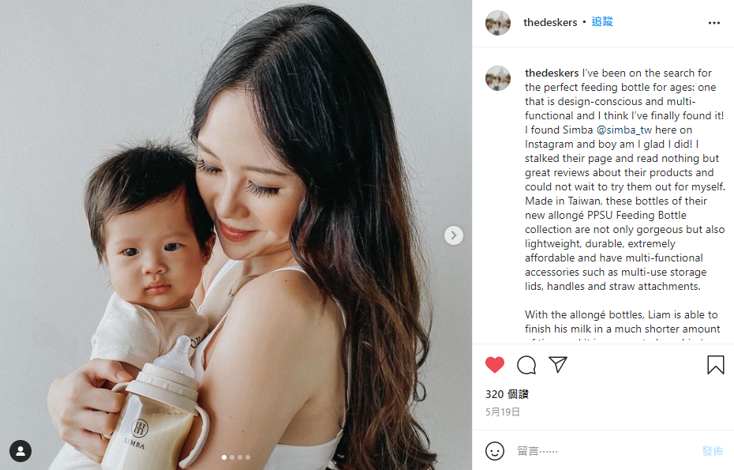
Task: Unlike the post with the red heart
Action: point(494,365)
